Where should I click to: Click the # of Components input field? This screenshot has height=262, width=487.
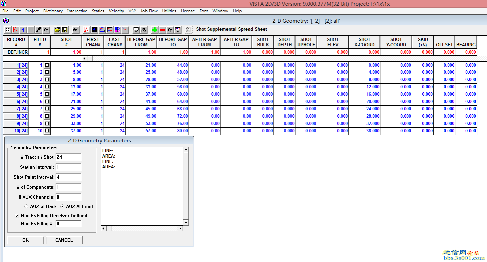(x=68, y=187)
